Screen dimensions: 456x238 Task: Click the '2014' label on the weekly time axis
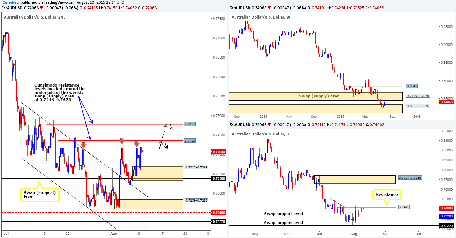263,116
